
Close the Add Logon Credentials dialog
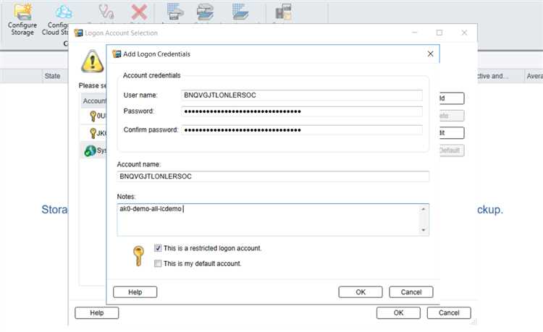pos(431,54)
